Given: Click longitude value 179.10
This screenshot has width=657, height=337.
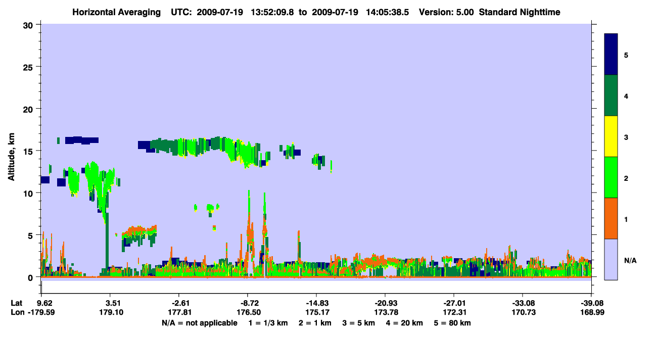Looking at the screenshot, I should pos(111,313).
